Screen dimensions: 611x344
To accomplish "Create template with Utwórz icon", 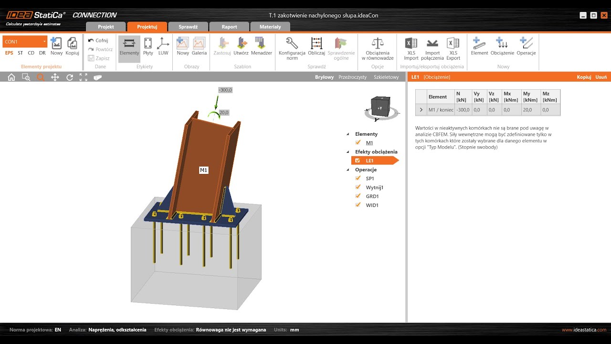I will (241, 43).
